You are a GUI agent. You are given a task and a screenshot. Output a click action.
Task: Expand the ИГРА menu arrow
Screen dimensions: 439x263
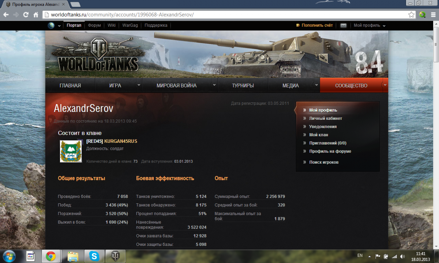click(139, 85)
